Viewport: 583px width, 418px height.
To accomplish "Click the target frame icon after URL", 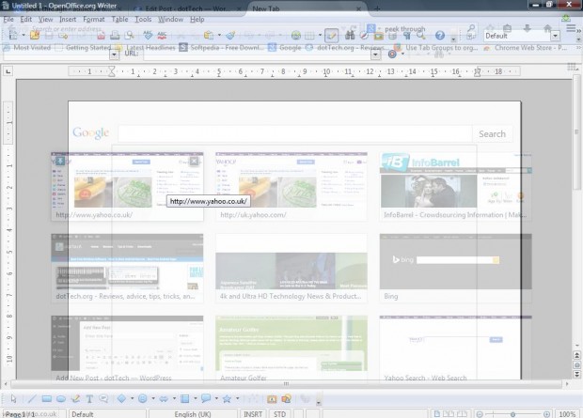I will click(392, 54).
